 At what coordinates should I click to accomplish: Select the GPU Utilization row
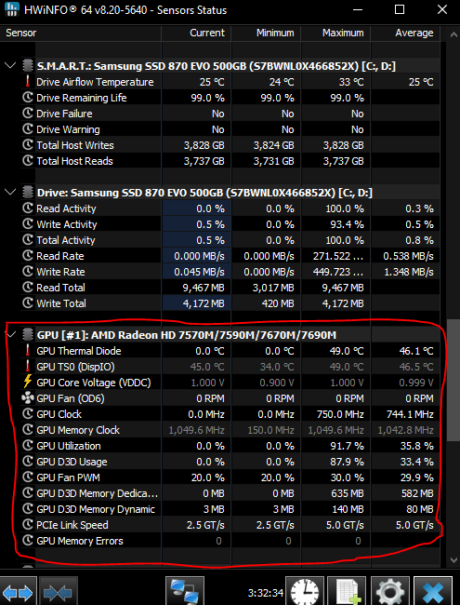(x=230, y=446)
